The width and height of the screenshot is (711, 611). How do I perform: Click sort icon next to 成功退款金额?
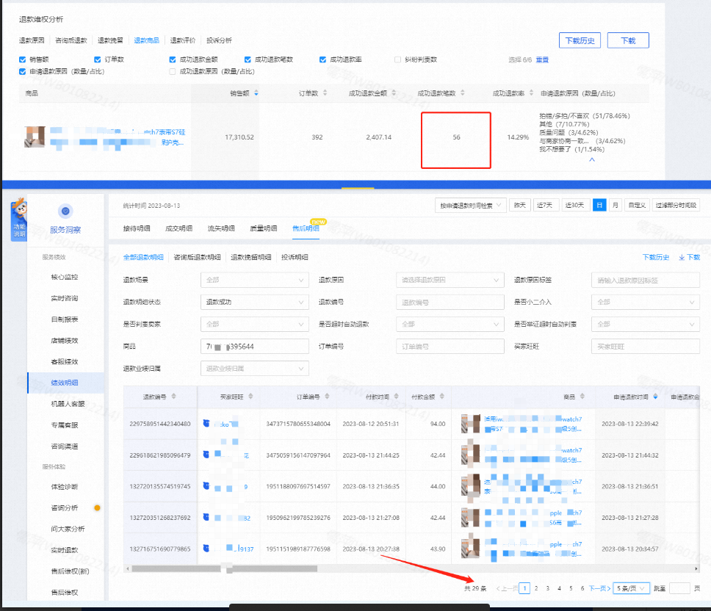pos(394,93)
